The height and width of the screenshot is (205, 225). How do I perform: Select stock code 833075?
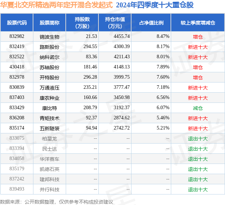pyautogui.click(x=17, y=138)
